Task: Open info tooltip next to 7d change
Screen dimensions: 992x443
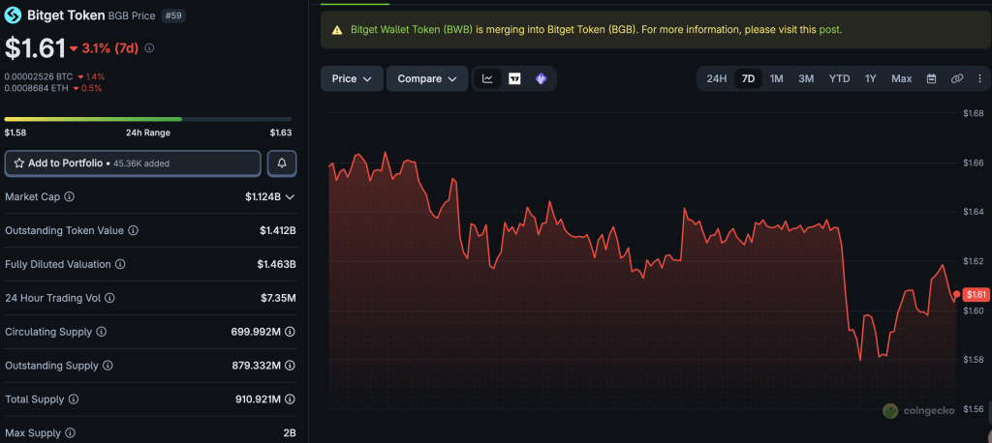Action: 149,48
